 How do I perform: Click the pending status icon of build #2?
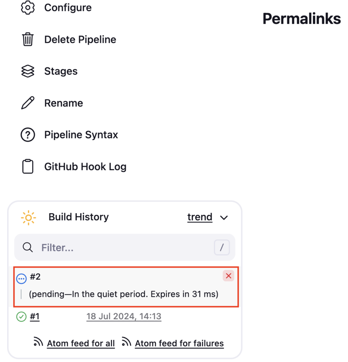[x=21, y=279]
